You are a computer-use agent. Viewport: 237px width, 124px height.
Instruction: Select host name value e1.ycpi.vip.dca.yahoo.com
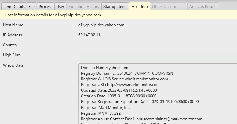(101, 25)
